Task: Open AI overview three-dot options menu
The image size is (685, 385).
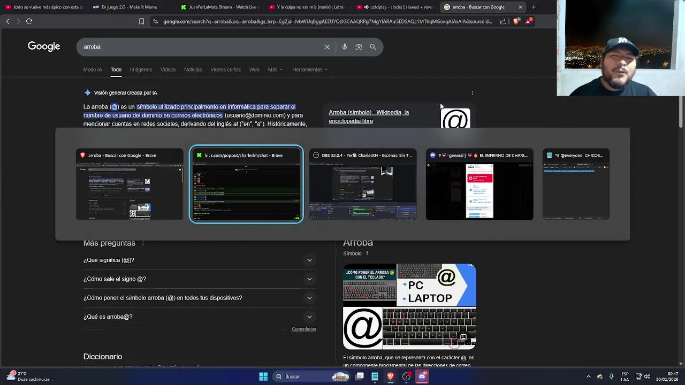Action: [473, 93]
